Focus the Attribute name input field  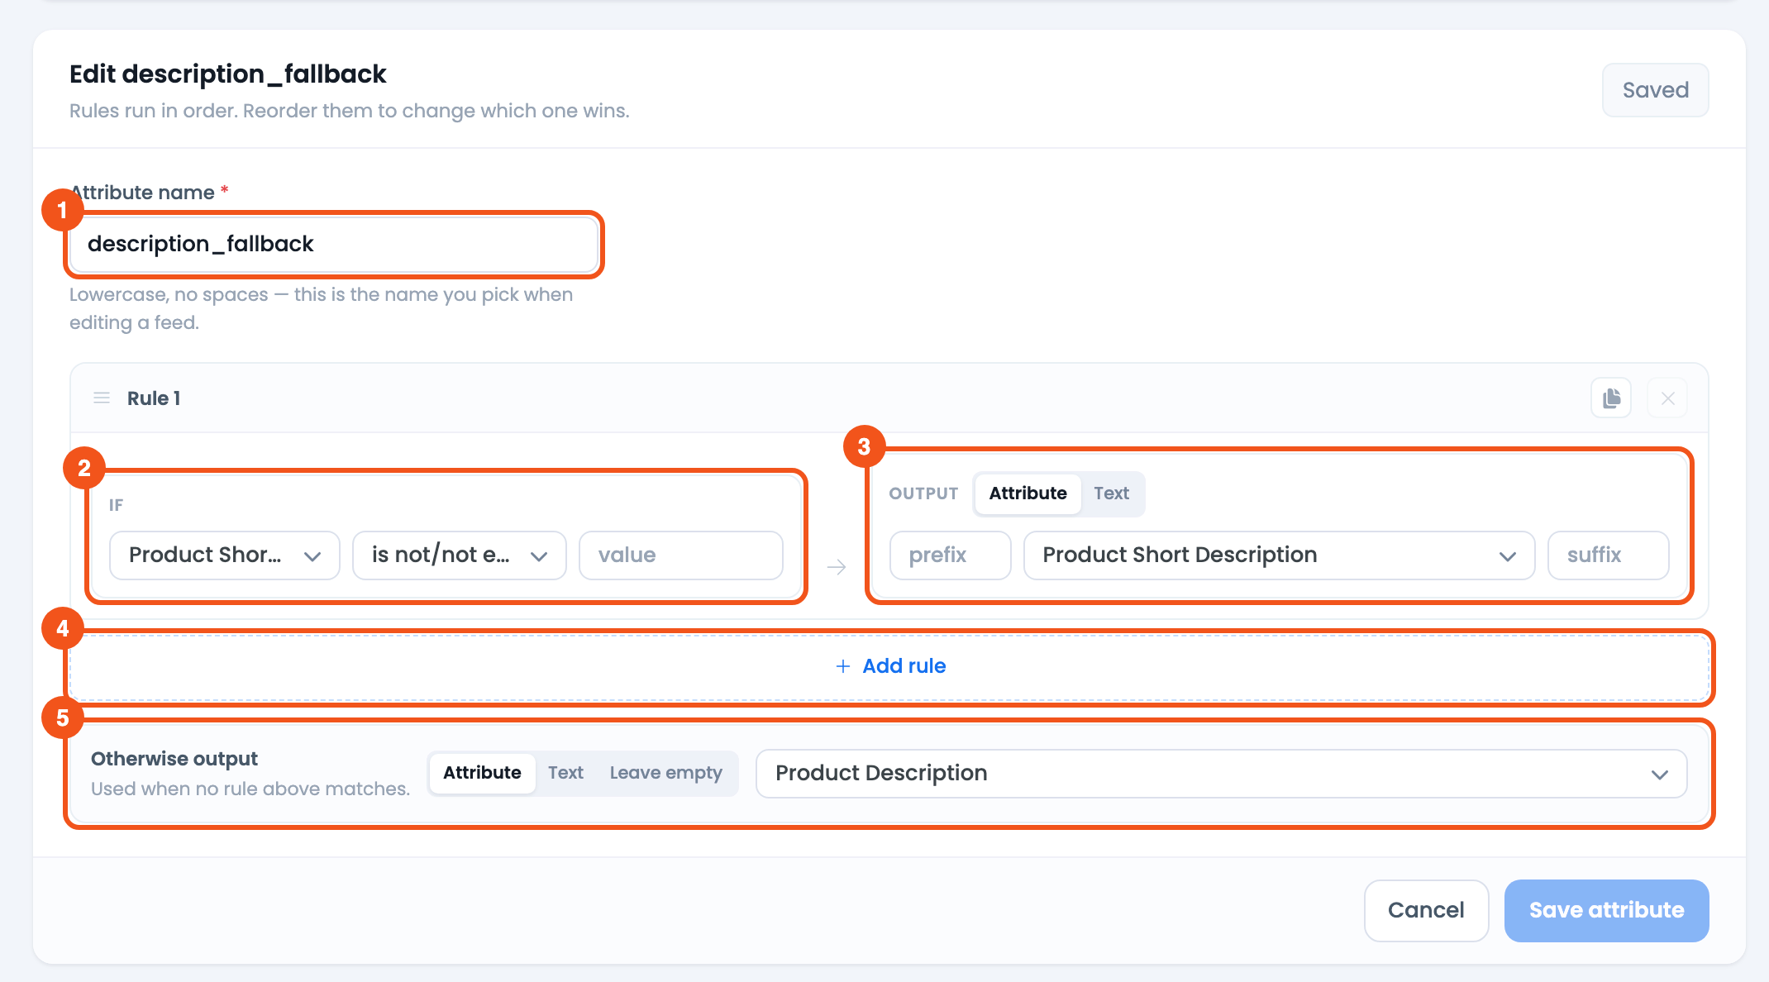click(334, 244)
